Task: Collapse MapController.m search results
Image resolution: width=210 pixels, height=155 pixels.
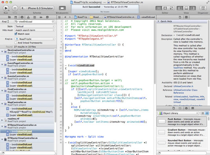Action: (2, 104)
